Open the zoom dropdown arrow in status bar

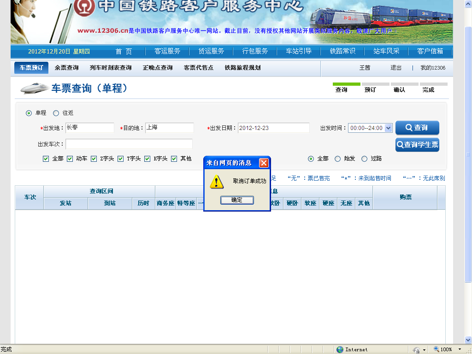pos(460,349)
